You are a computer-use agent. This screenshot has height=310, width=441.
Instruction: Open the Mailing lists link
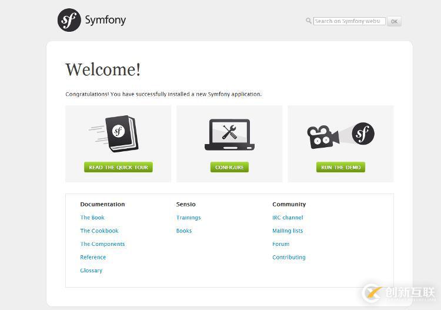click(288, 231)
